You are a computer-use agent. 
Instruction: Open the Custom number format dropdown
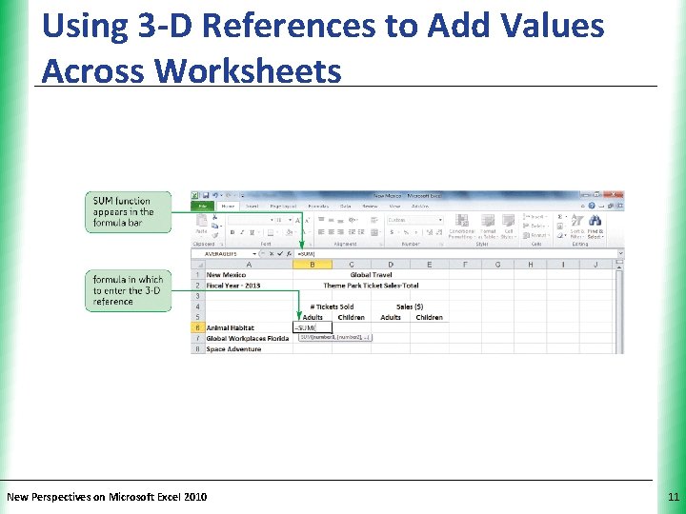[x=440, y=220]
